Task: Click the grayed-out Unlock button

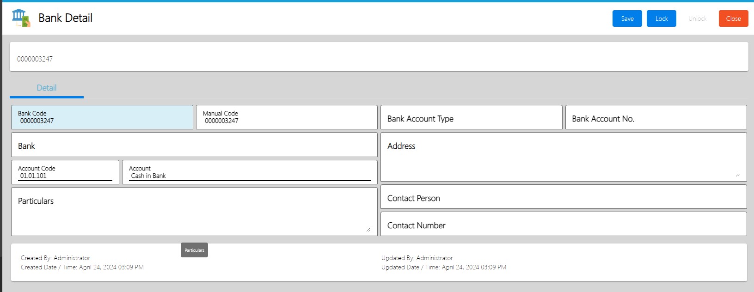Action: [697, 18]
